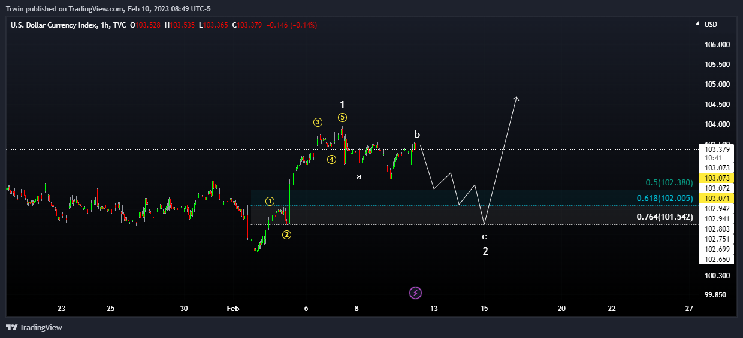Click the 102.941 price tag
743x338 pixels.
click(717, 219)
